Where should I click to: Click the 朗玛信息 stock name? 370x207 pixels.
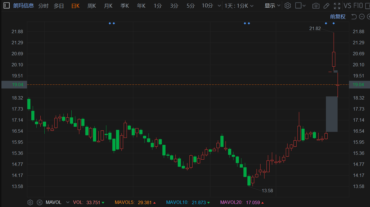(x=24, y=6)
